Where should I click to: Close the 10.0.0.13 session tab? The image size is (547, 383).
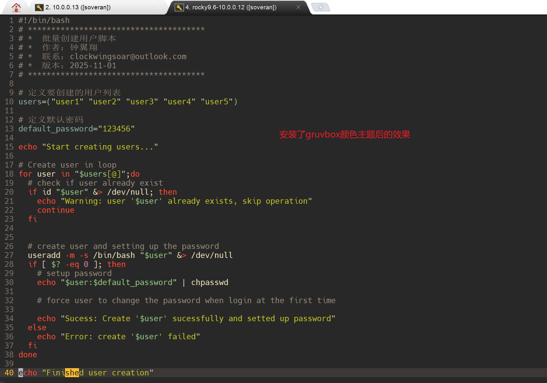click(158, 7)
